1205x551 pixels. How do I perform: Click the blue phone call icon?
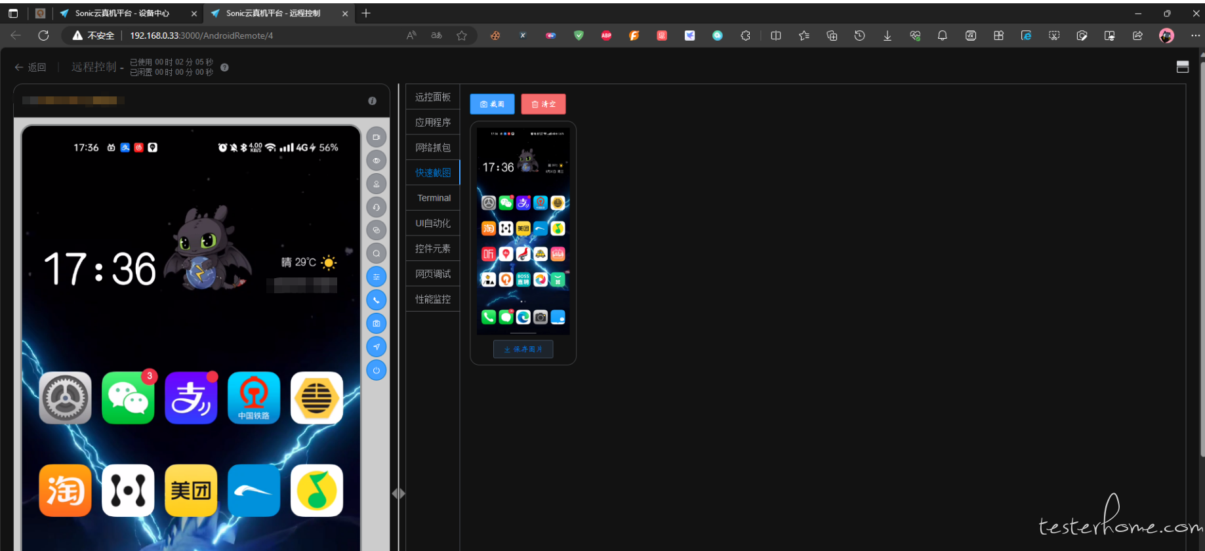pos(377,300)
